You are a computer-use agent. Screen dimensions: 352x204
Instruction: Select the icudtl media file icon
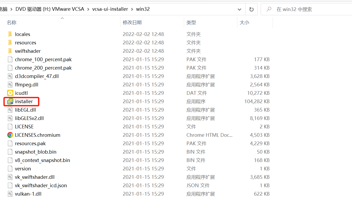pos(10,93)
